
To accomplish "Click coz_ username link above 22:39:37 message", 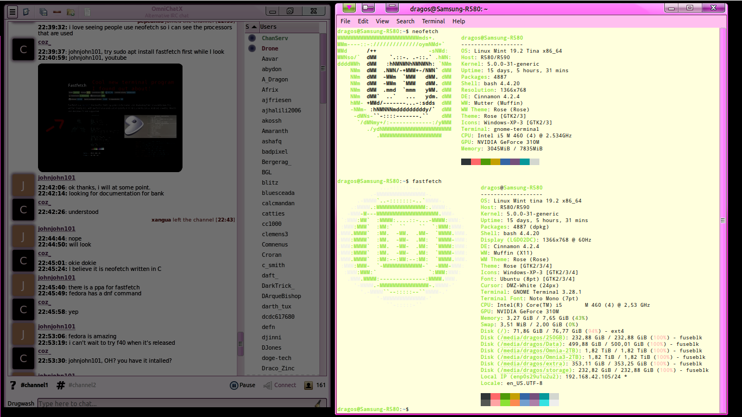I will tap(45, 42).
